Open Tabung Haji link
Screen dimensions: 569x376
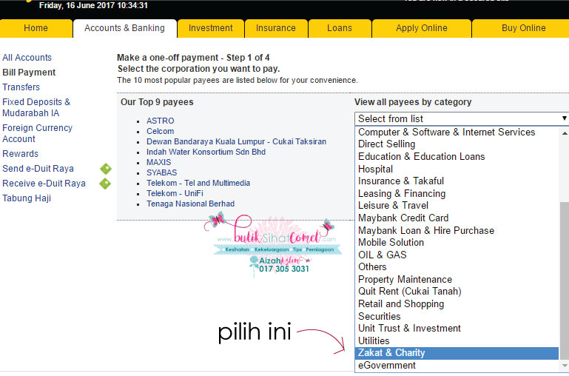click(27, 198)
